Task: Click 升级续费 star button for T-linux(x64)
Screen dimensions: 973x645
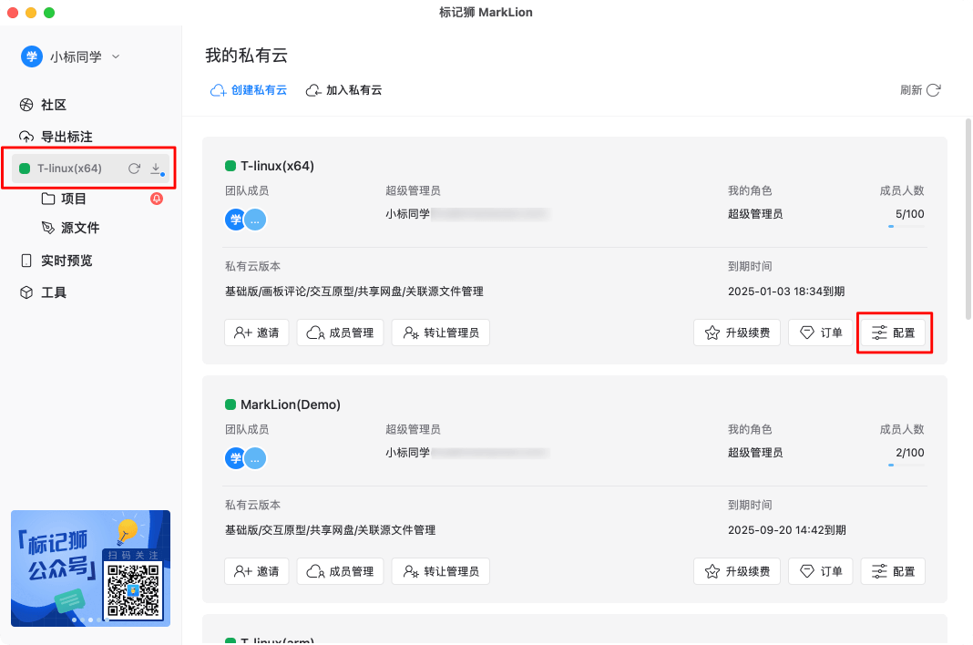Action: [736, 333]
